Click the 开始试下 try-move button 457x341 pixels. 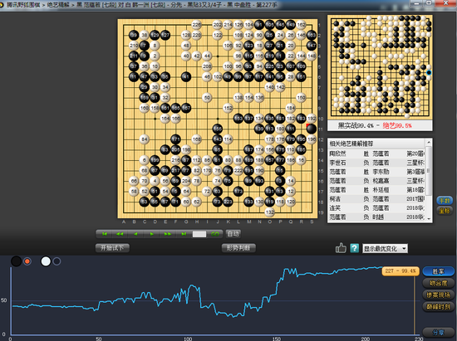(x=112, y=248)
